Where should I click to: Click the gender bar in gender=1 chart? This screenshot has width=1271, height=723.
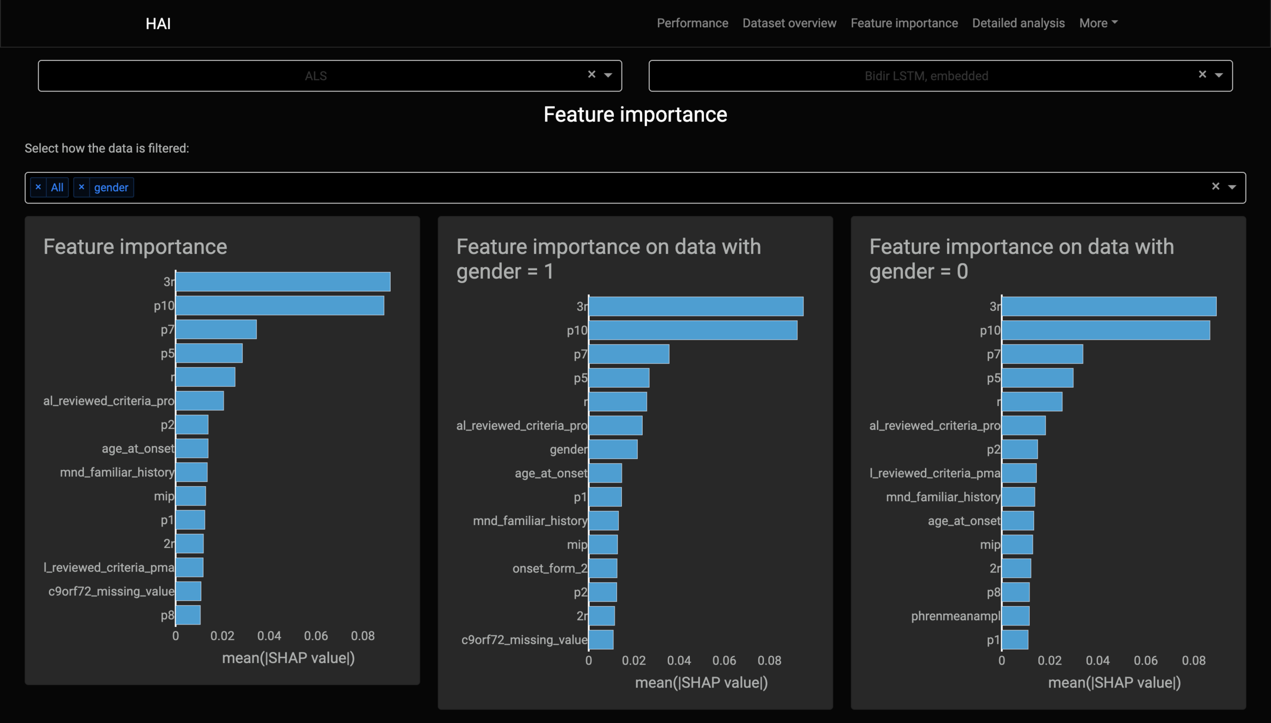pos(613,449)
